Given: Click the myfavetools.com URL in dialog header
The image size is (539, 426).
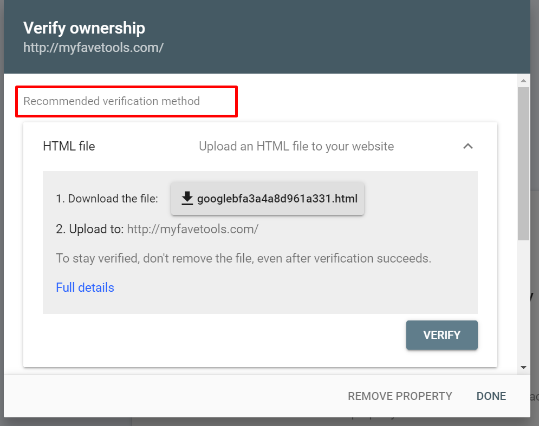Looking at the screenshot, I should (x=93, y=48).
